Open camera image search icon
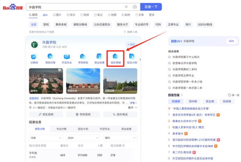241x162 pixels. (x=135, y=7)
